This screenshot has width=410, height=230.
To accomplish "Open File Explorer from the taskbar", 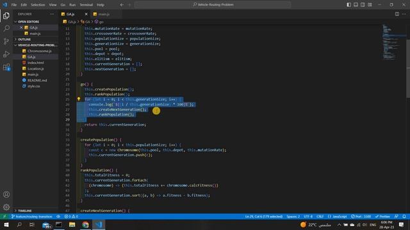I will coord(72,224).
